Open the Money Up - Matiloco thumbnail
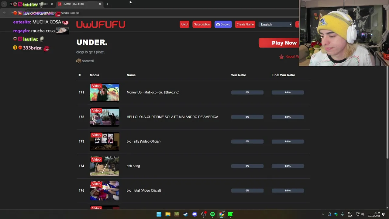The image size is (389, 219). point(105,92)
